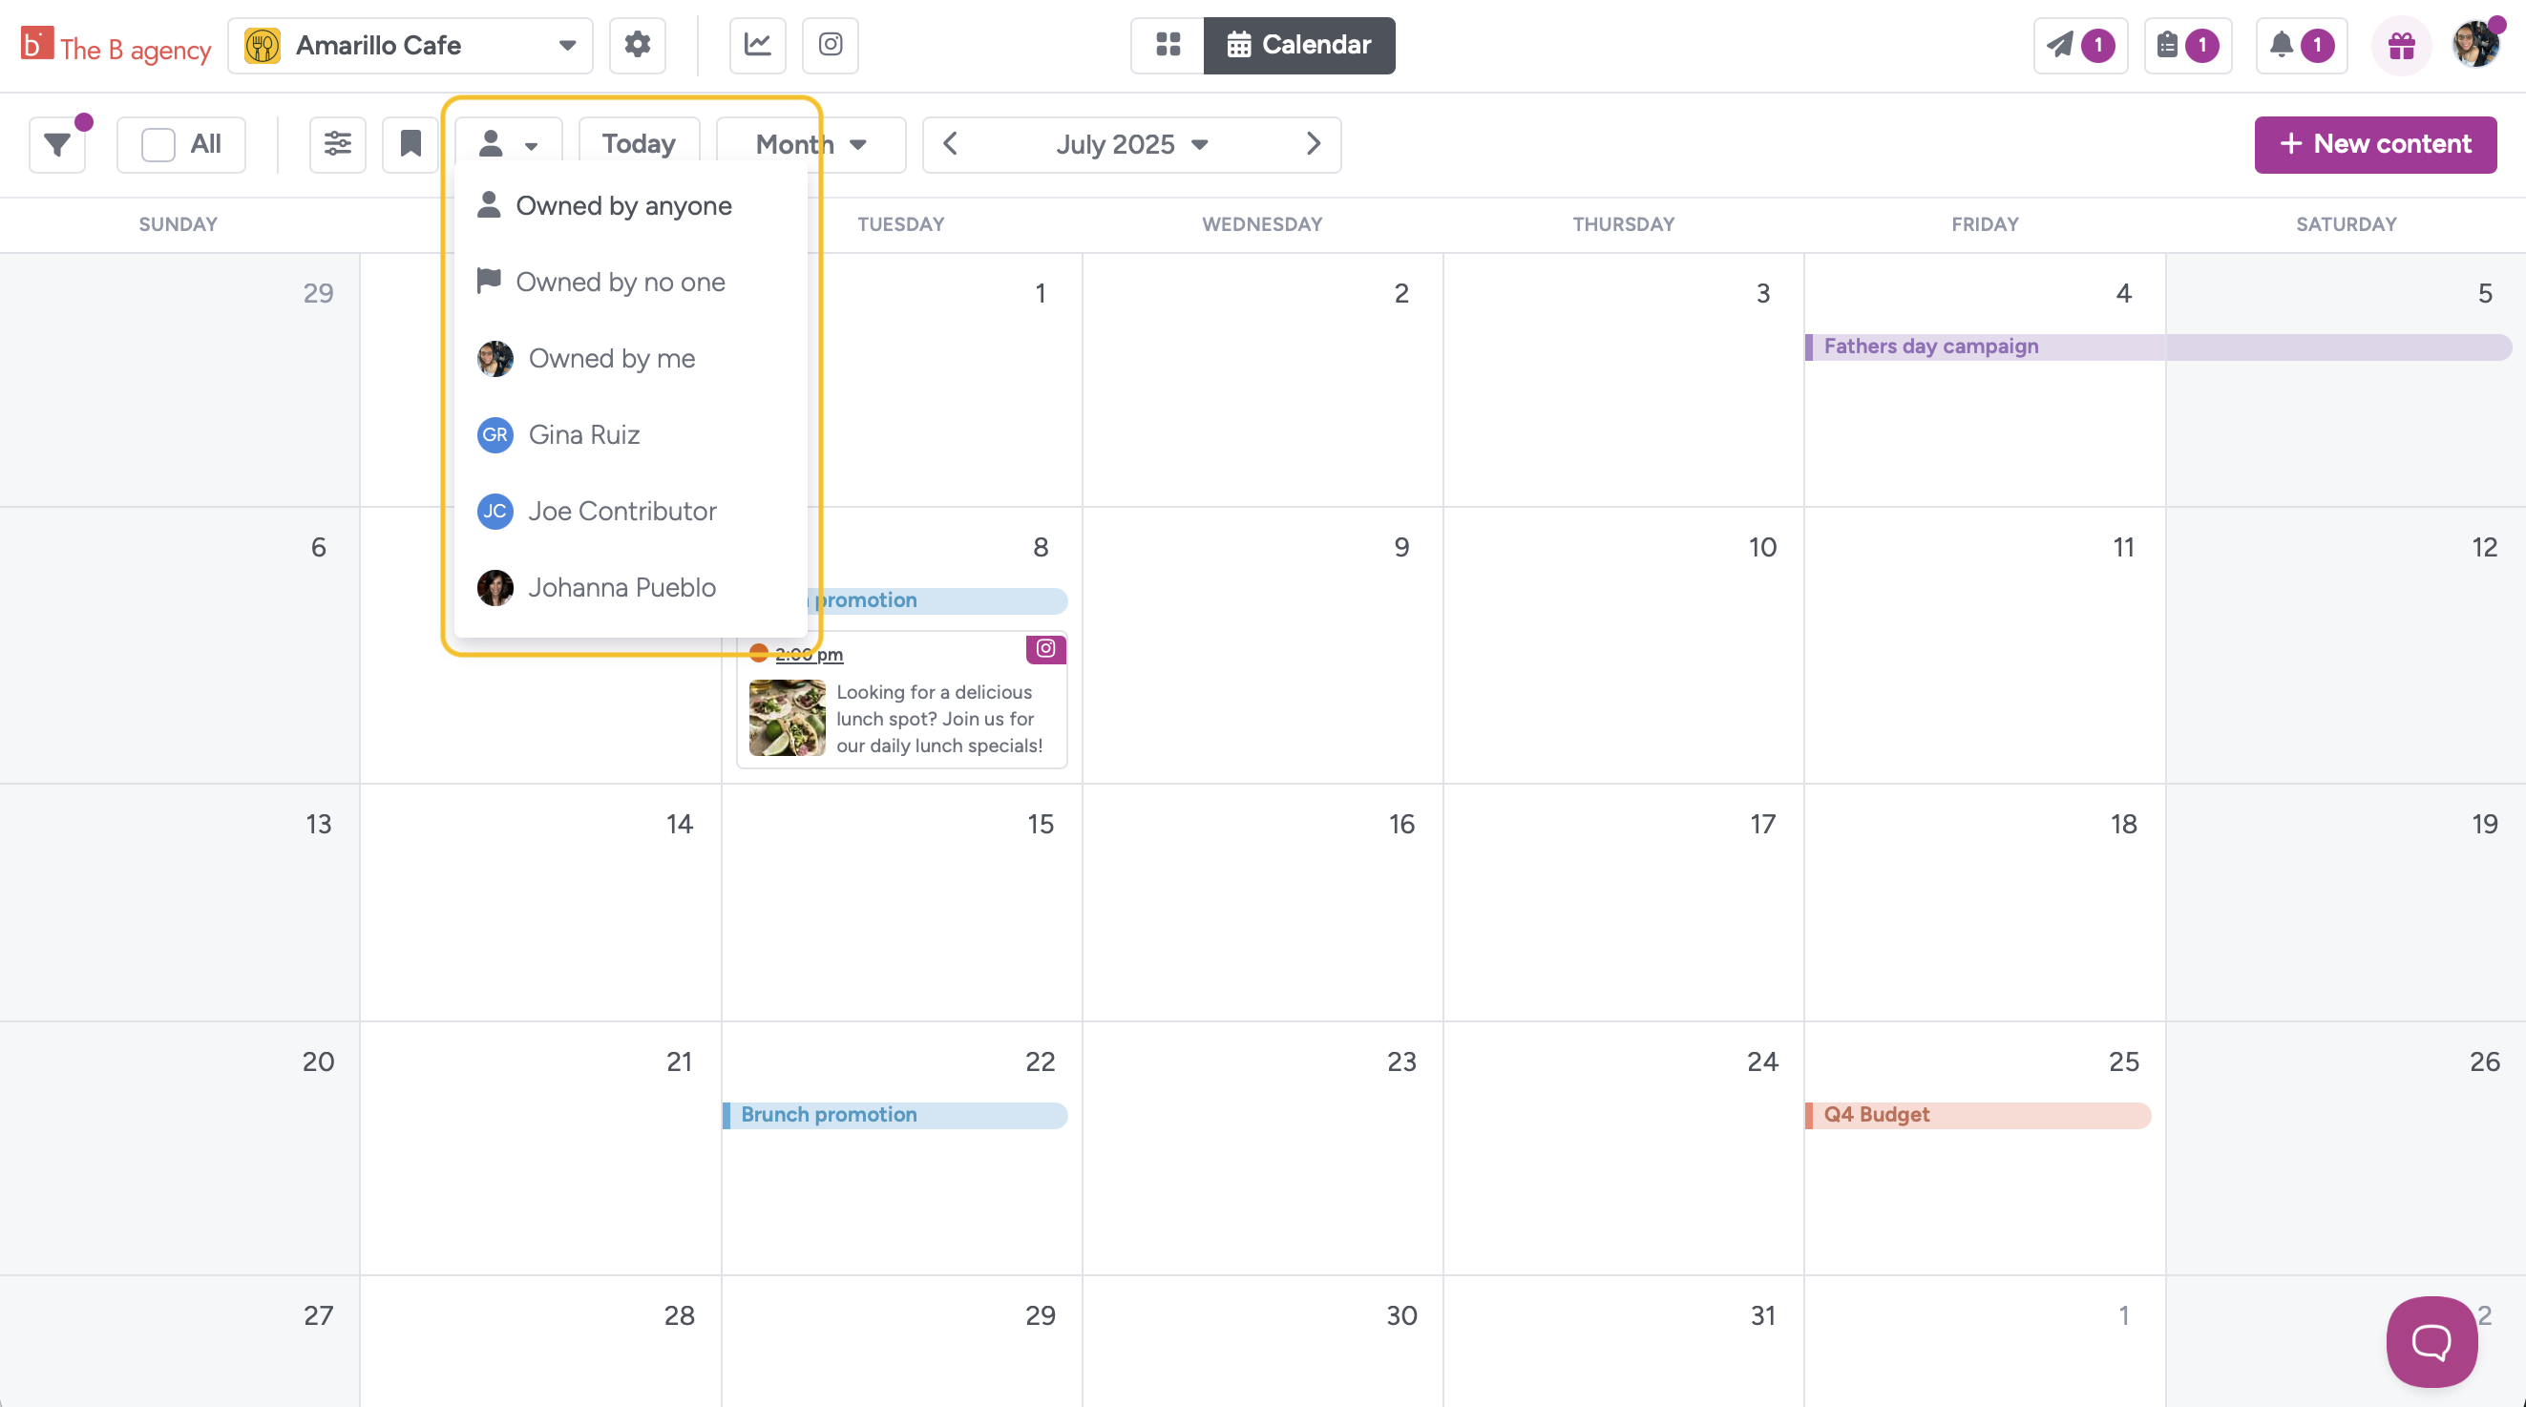Choose Joe Contributor from owner menu

tap(621, 512)
